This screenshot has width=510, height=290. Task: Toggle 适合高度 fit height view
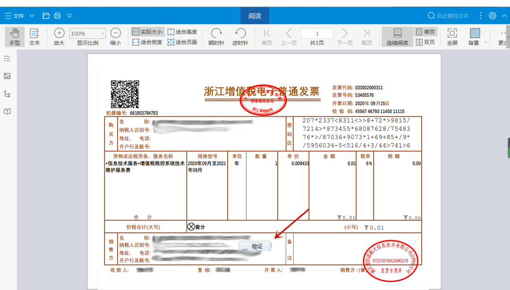point(182,32)
